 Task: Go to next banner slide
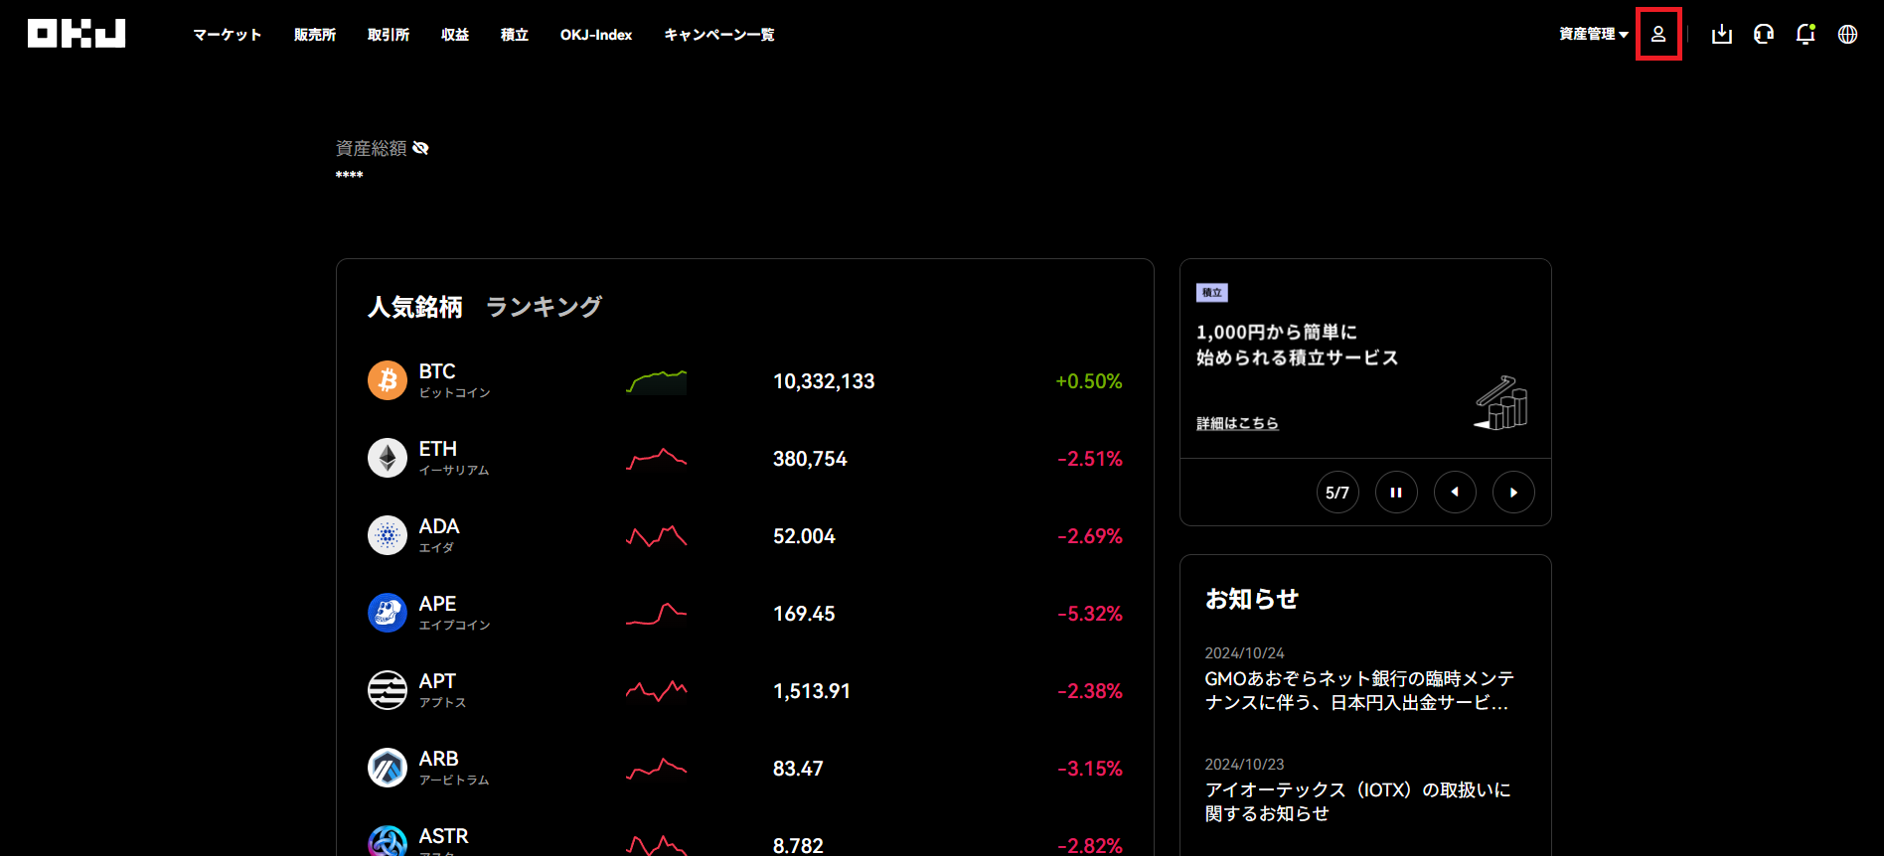point(1513,493)
